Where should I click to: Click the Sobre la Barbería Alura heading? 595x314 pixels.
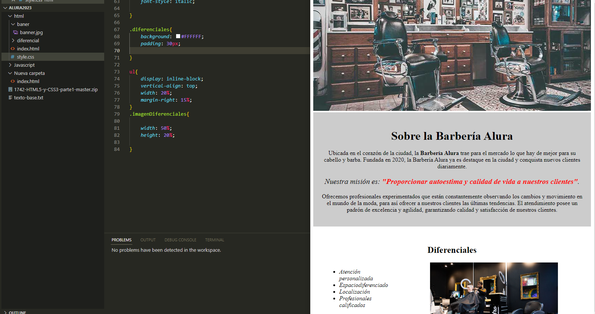tap(452, 136)
